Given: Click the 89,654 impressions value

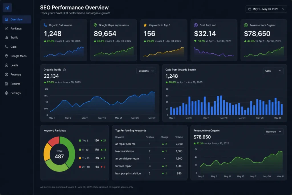Looking at the screenshot, I should click(x=105, y=34).
